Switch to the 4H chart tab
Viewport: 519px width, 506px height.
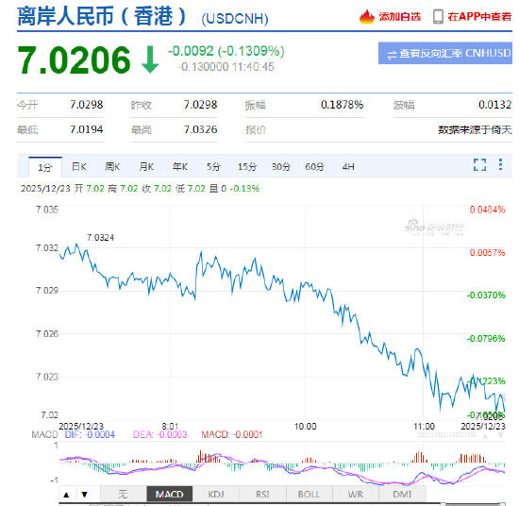[348, 166]
